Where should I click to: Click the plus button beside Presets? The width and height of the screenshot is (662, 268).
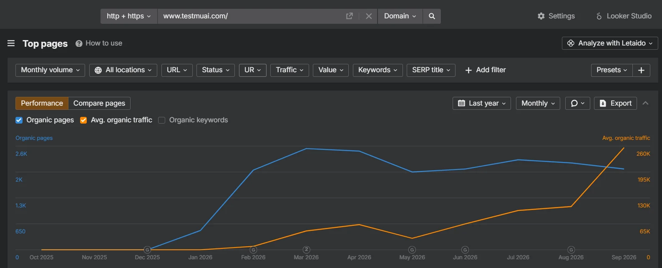pos(642,70)
